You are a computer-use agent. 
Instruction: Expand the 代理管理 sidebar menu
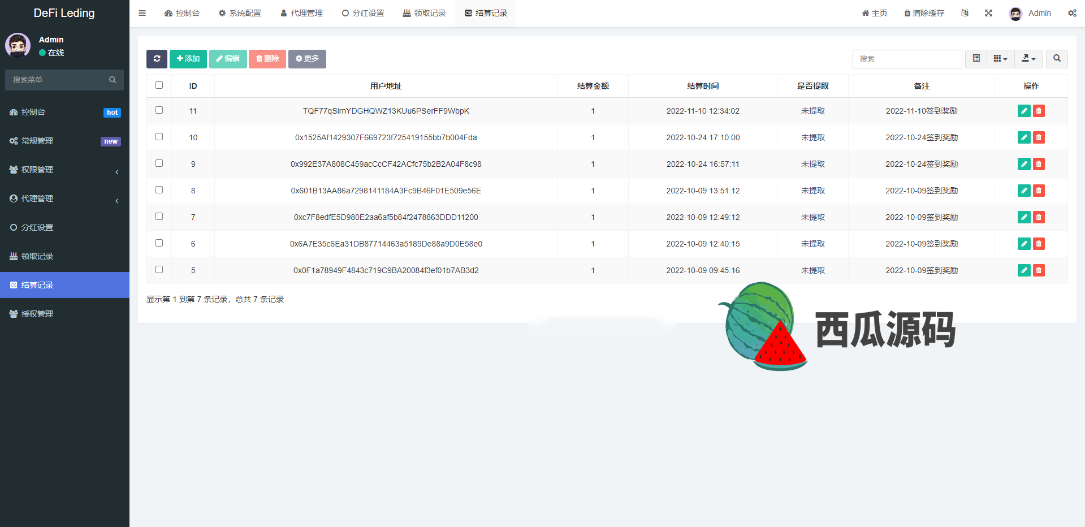tap(64, 198)
